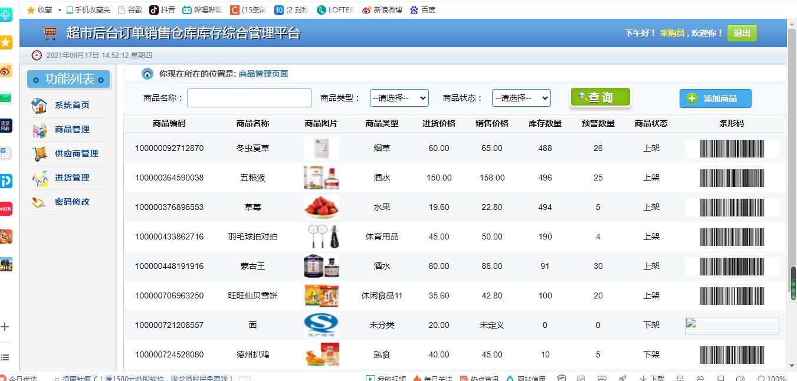The image size is (797, 381).
Task: Open the 商品类型 dropdown
Action: coord(399,98)
